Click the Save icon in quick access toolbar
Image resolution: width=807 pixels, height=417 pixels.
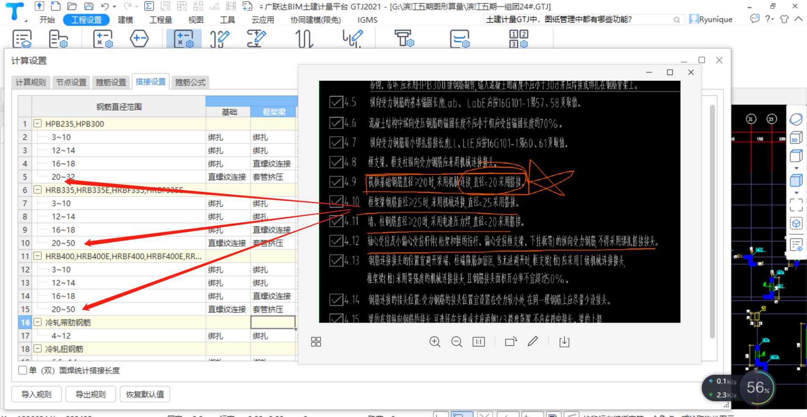[x=89, y=6]
